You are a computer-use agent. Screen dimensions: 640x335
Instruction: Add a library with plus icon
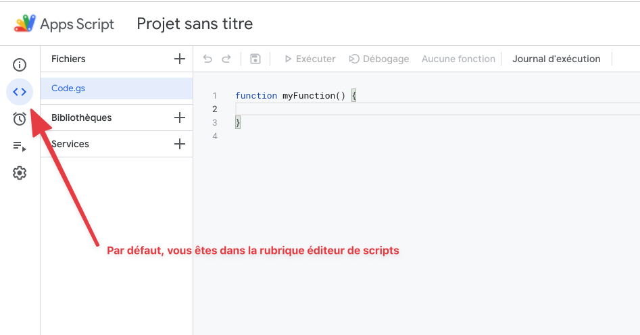[x=179, y=118]
